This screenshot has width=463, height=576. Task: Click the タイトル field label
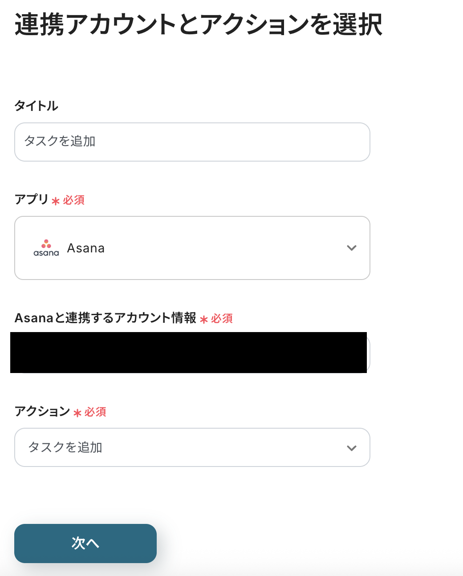[x=37, y=106]
